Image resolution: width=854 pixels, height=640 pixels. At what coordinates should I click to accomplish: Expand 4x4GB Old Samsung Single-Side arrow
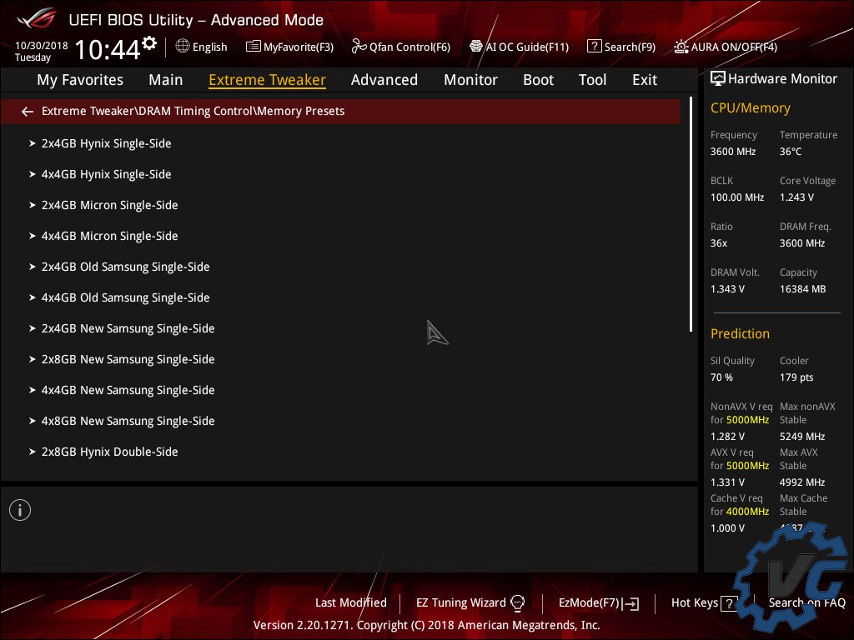(33, 297)
